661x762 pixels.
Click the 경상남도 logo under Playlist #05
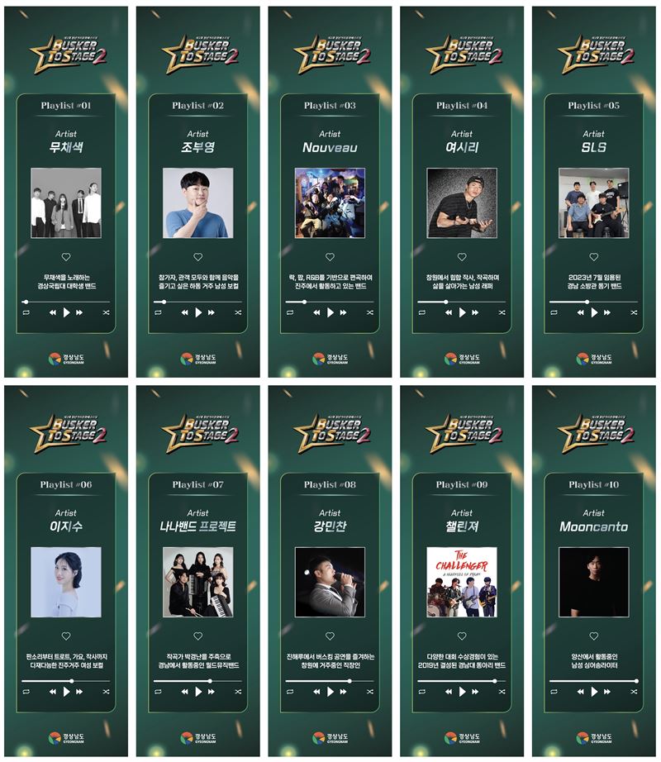[x=593, y=359]
